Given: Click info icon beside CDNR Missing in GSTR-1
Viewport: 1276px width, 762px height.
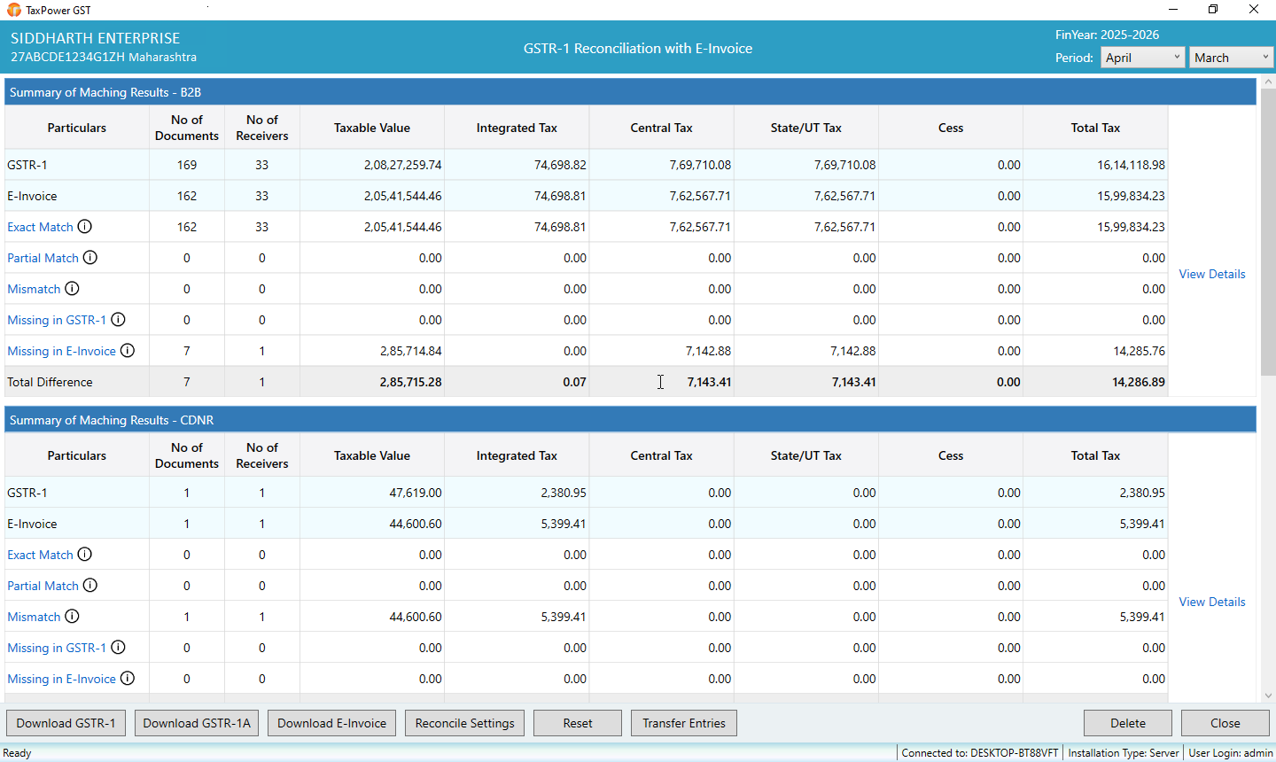Looking at the screenshot, I should [x=118, y=648].
